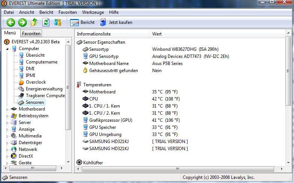This screenshot has height=183, width=294.
Task: Expand the DirectX tree node
Action: [x=7, y=156]
